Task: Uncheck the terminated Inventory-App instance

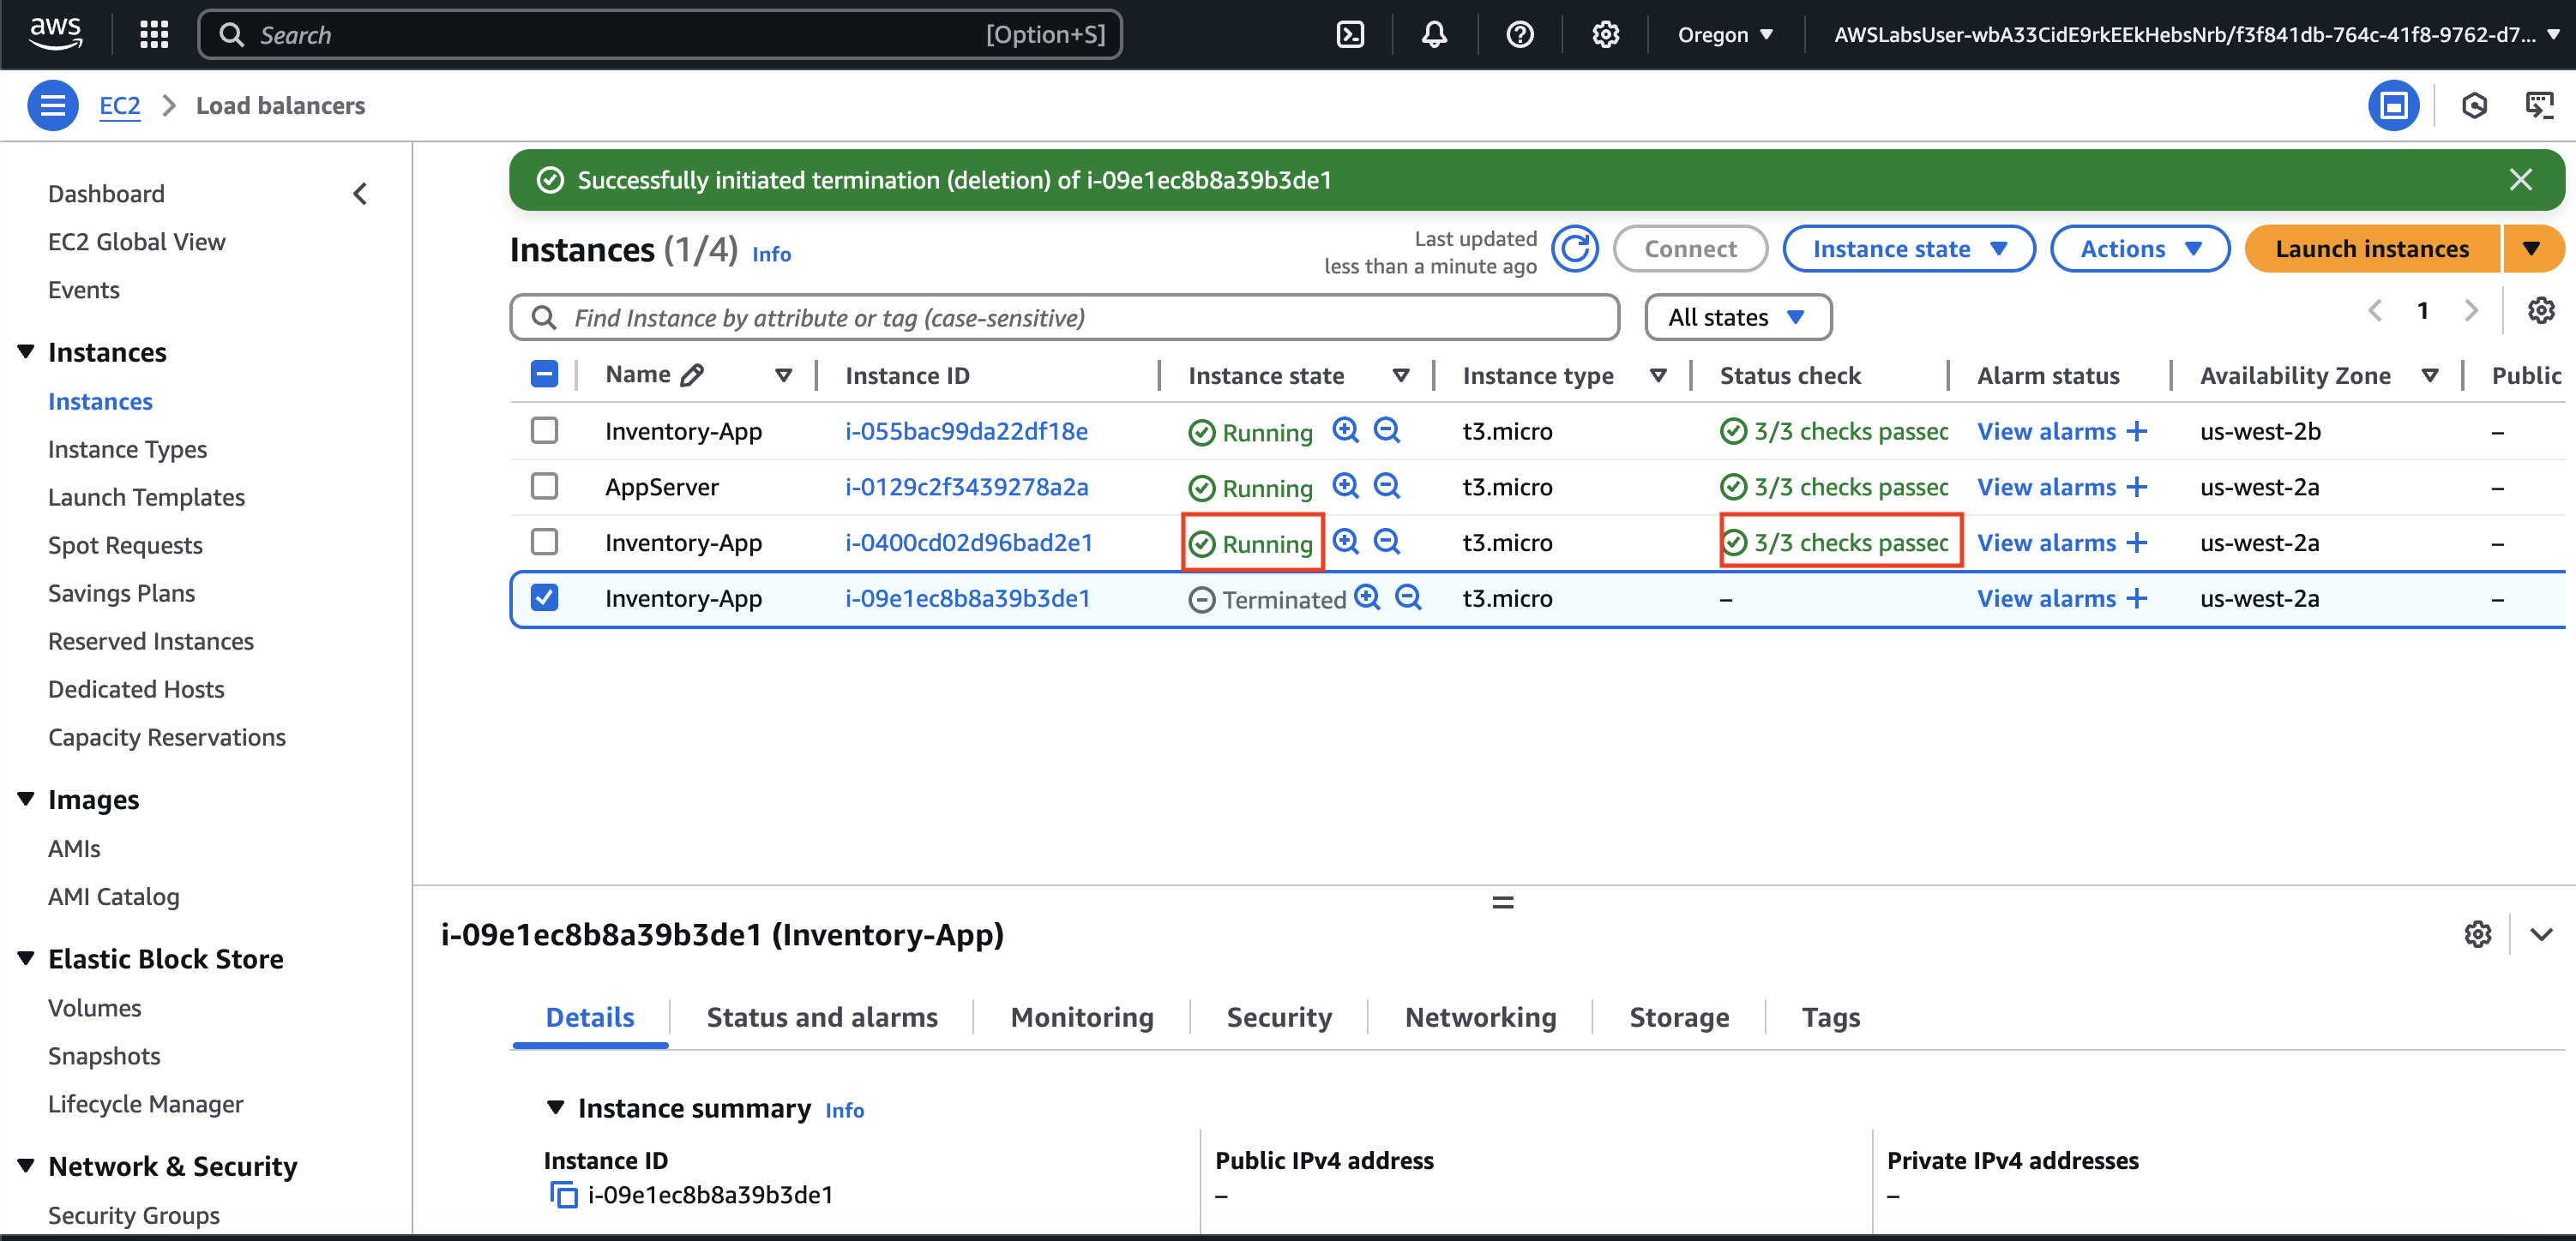Action: click(x=544, y=597)
